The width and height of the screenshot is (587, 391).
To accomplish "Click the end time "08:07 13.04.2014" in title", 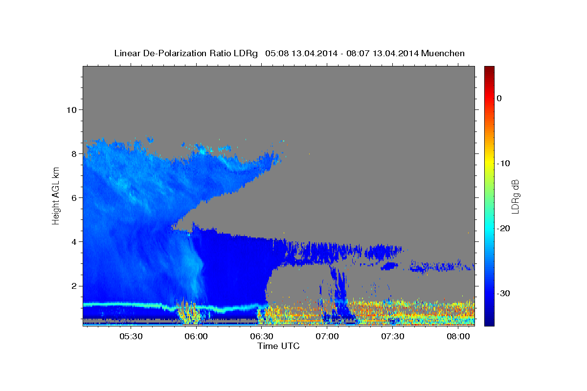I will pos(382,53).
